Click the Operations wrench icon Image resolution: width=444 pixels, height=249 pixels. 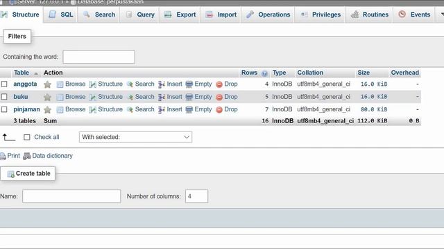250,15
